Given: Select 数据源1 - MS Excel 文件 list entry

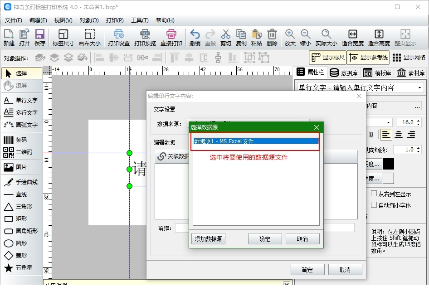Looking at the screenshot, I should point(256,141).
